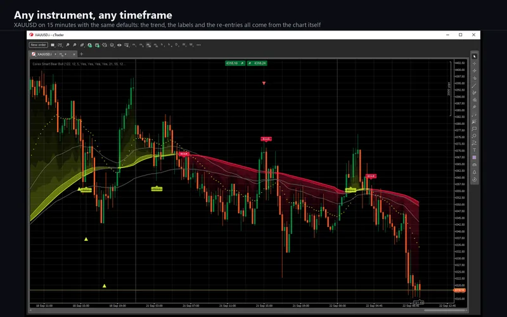The width and height of the screenshot is (507, 317).
Task: Switch to m30 timeframe in toolbar
Action: click(155, 45)
